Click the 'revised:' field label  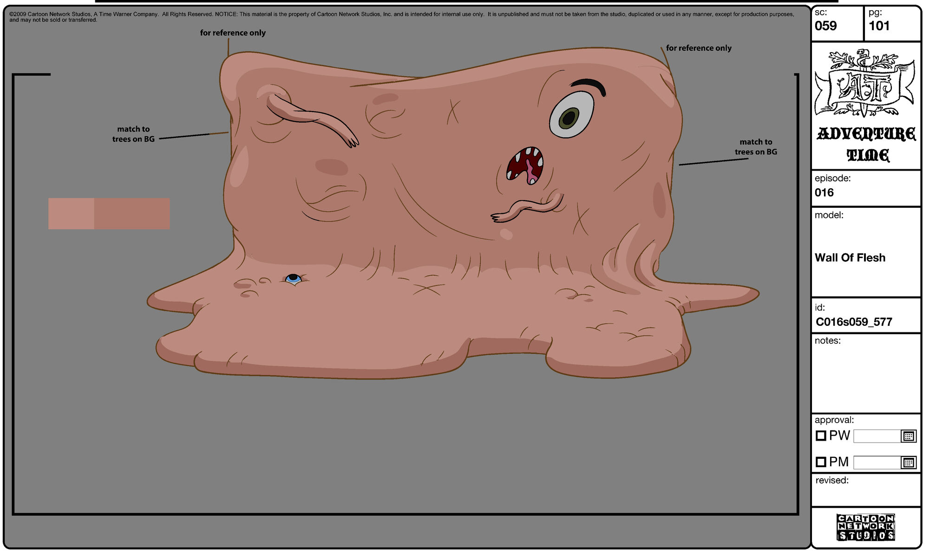point(832,480)
